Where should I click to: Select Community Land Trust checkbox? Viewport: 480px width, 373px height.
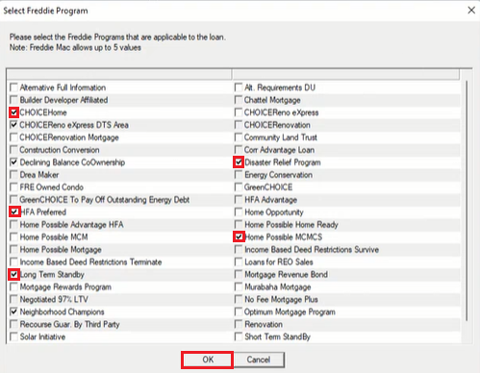(x=239, y=137)
